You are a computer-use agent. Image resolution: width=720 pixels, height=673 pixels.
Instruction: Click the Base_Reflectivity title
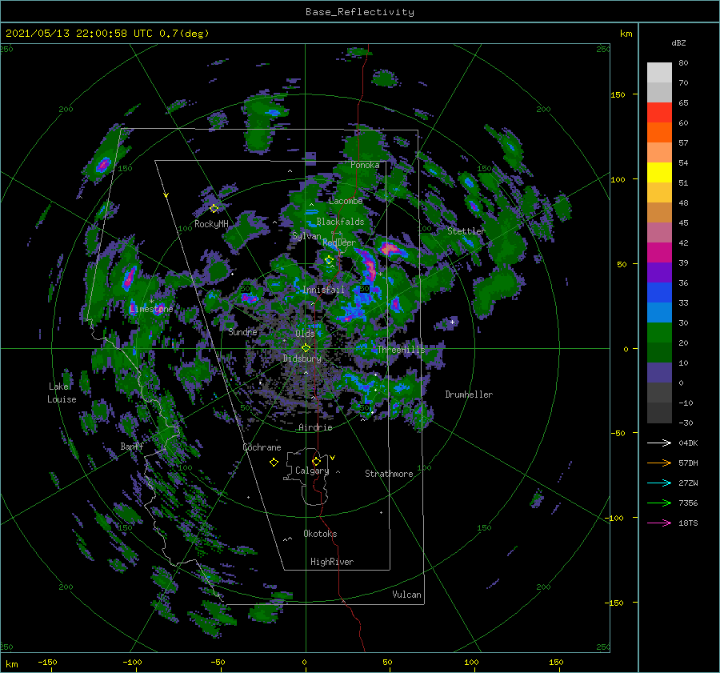360,12
